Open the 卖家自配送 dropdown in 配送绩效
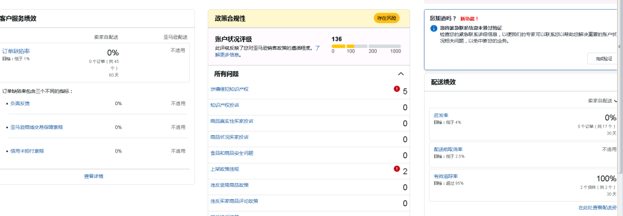This screenshot has height=216, width=623. [x=602, y=101]
